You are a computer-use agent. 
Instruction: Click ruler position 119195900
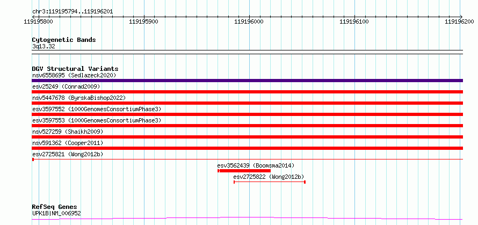point(144,22)
